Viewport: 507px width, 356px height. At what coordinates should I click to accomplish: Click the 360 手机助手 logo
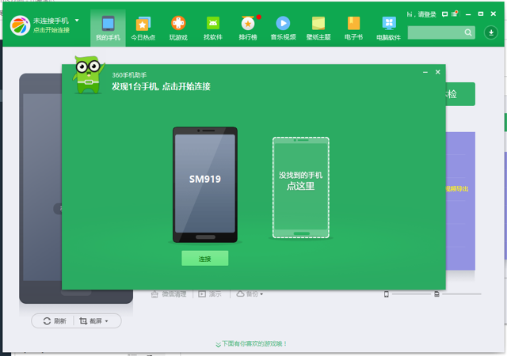point(20,25)
